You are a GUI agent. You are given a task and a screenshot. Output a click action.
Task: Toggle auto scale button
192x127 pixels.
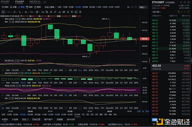click(147, 111)
